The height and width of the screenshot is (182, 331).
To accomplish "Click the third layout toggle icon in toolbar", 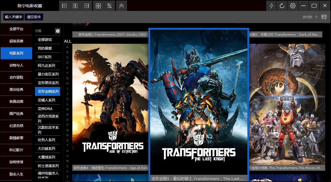I will pyautogui.click(x=86, y=6).
